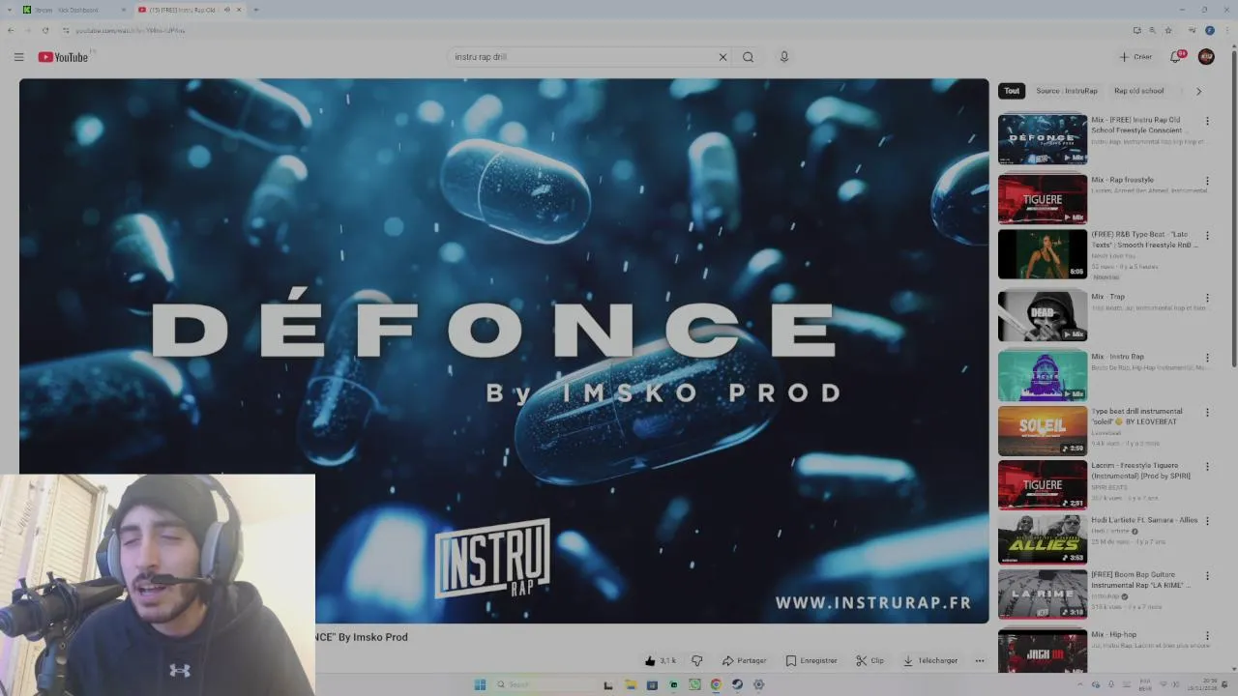1238x696 pixels.
Task: Create a Clip with the scissors button
Action: [x=870, y=661]
